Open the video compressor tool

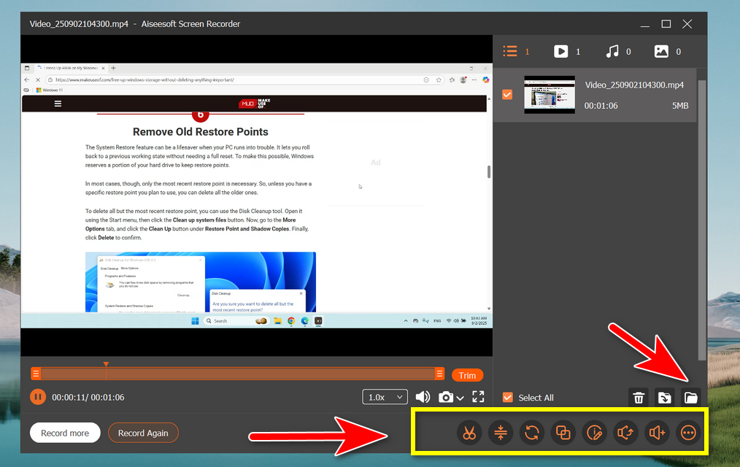click(x=500, y=433)
